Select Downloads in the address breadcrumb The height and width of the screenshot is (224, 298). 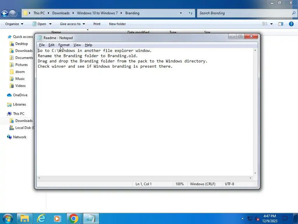pos(61,13)
